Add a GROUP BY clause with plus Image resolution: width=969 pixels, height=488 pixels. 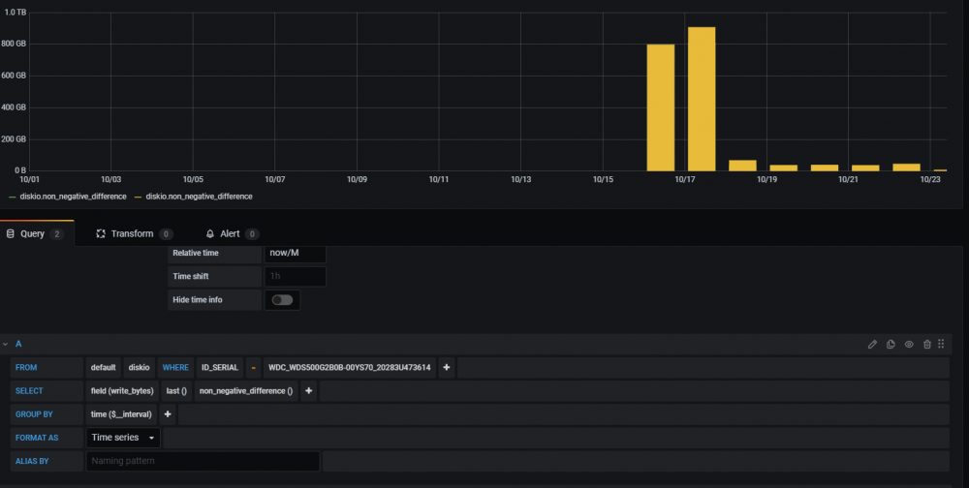[x=168, y=414]
